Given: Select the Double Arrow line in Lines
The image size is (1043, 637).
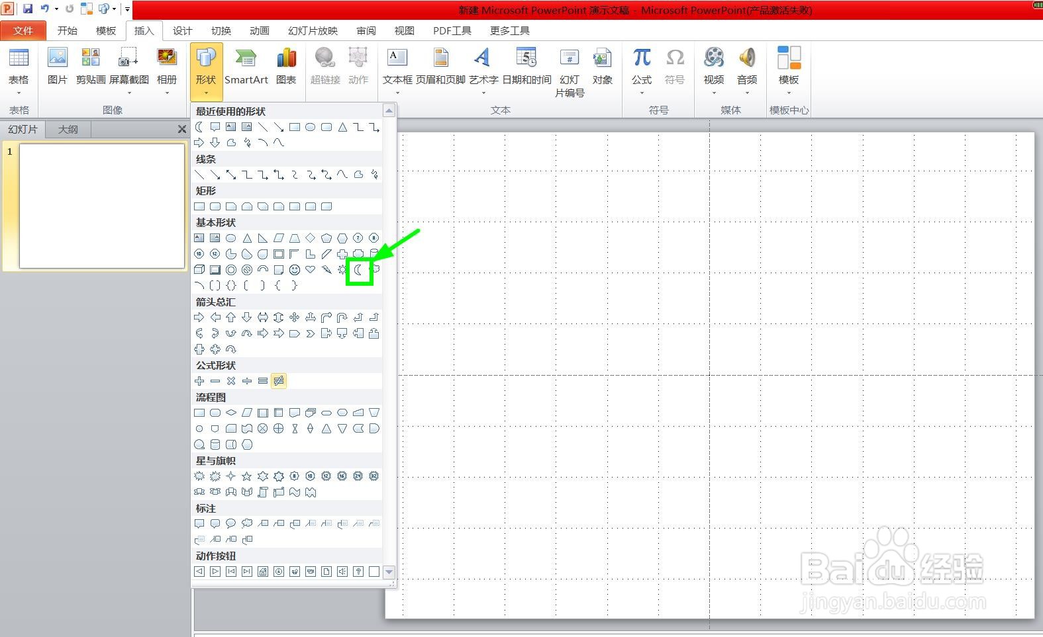Looking at the screenshot, I should [231, 175].
